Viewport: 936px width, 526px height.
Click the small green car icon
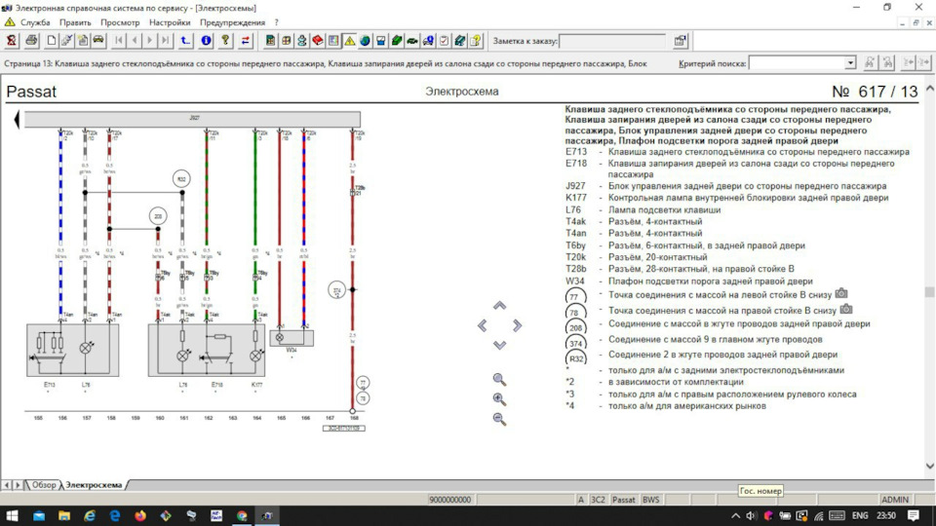point(412,41)
